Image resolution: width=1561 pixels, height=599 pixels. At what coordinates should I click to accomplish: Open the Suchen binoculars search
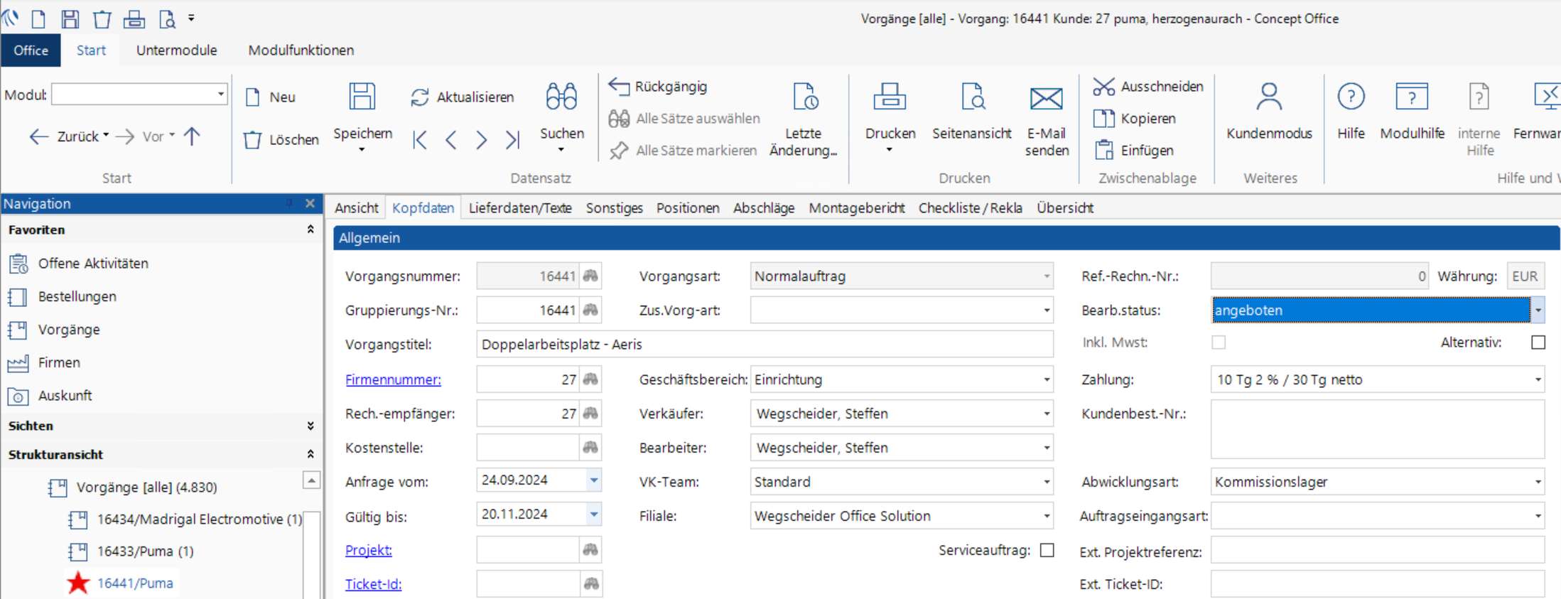561,117
